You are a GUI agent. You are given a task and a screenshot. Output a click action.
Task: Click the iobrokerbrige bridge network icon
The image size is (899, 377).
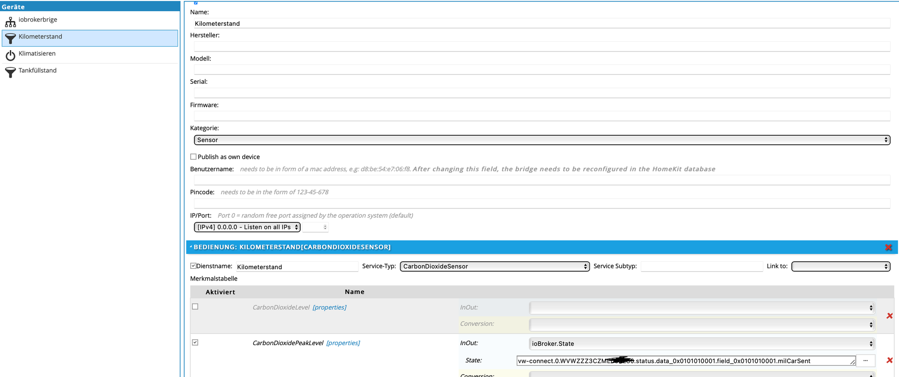(10, 22)
